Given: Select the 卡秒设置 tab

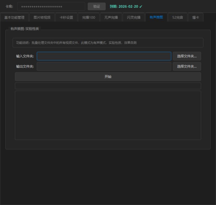Looking at the screenshot, I should 66,18.
